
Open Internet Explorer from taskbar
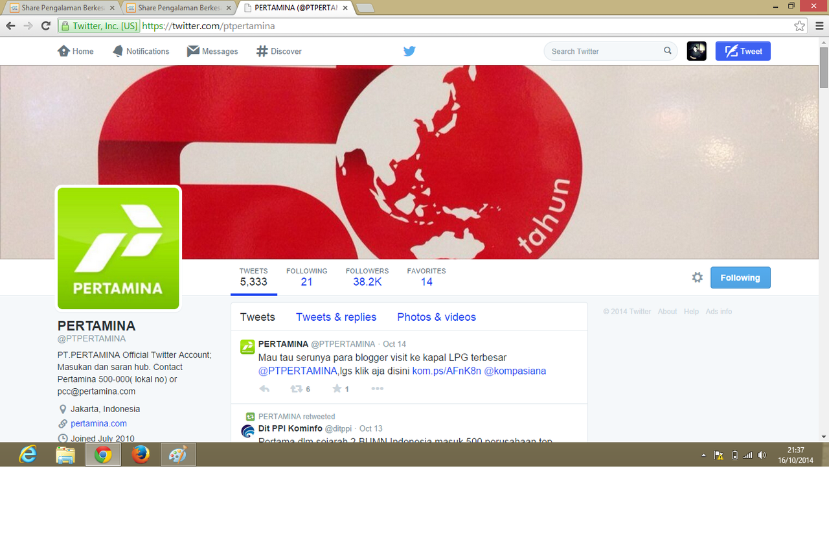tap(28, 455)
